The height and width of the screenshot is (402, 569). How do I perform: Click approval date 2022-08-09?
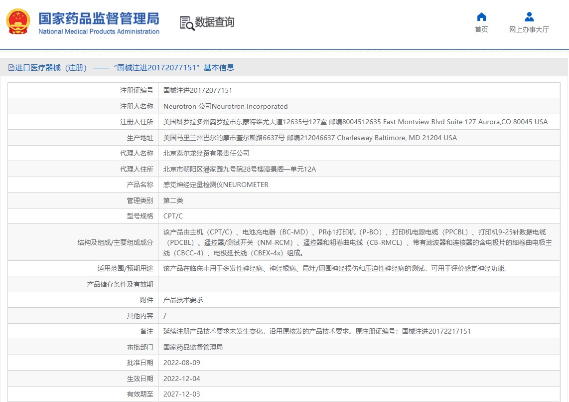[x=181, y=363]
